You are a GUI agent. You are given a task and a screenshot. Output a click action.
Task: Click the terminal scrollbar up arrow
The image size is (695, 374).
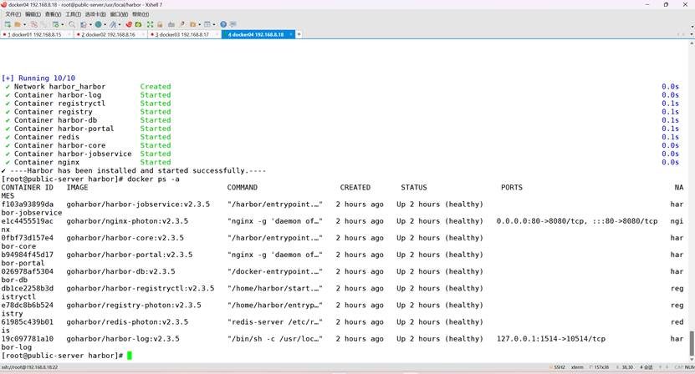click(x=692, y=43)
